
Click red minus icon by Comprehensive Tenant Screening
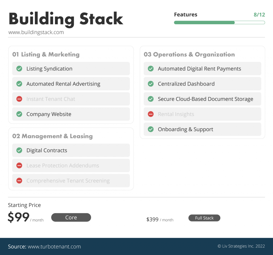coord(19,180)
